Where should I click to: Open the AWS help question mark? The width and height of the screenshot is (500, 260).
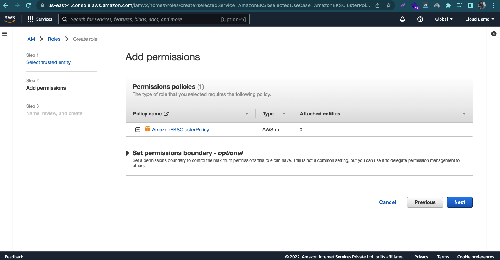point(420,19)
